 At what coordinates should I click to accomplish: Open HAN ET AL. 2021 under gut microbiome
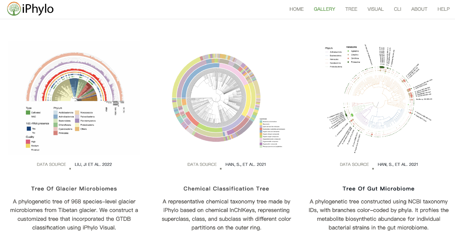(398, 164)
